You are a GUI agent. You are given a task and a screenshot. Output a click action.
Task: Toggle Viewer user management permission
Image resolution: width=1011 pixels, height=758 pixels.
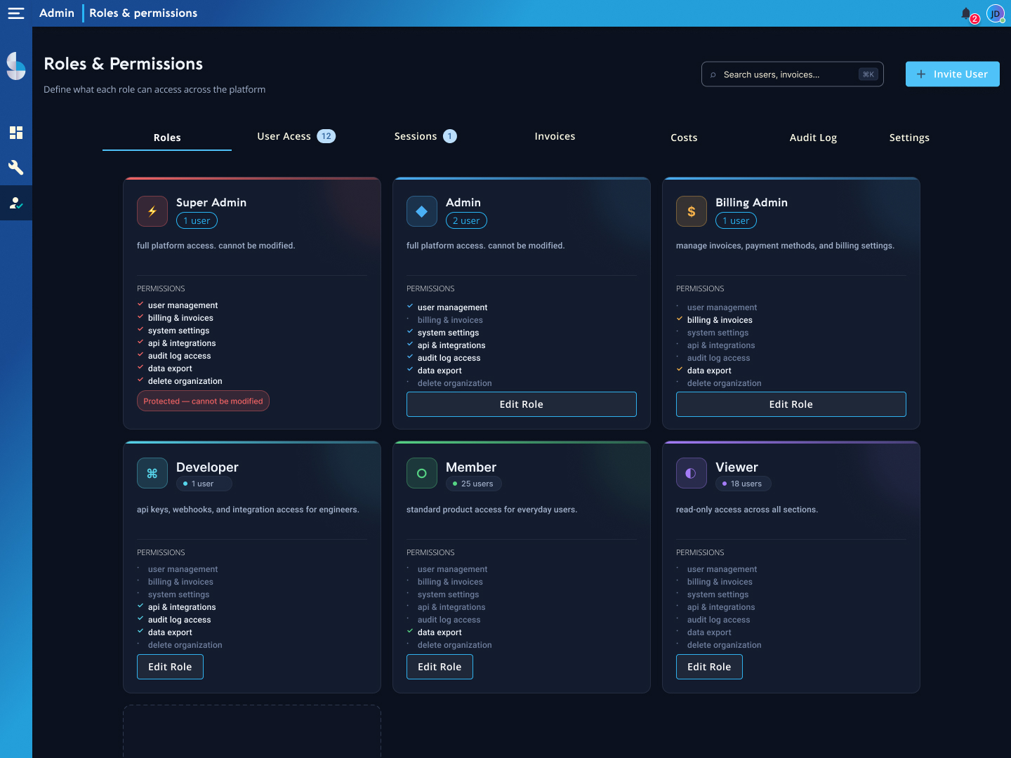[717, 569]
